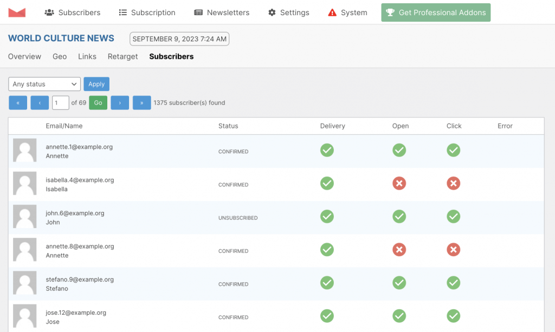Go to the next page
Viewport: 555px width, 332px height.
click(120, 103)
